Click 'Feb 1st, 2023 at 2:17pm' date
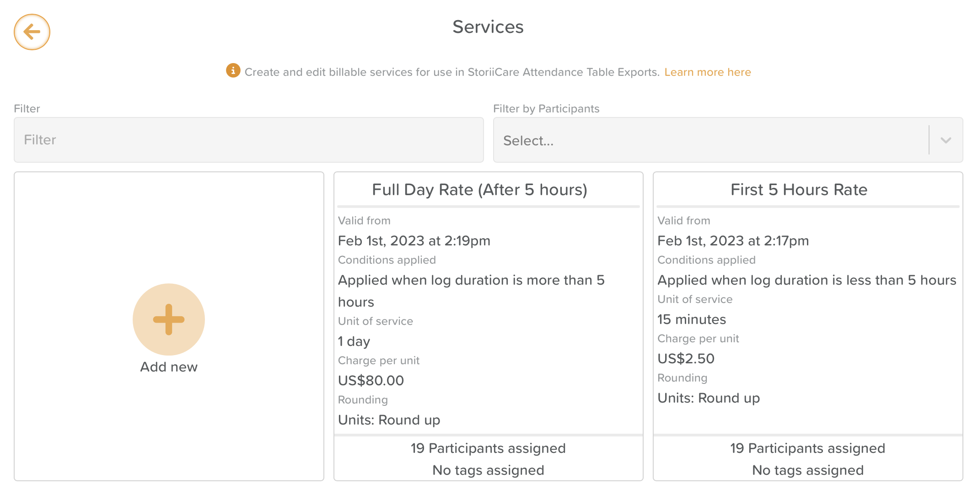Screen dimensions: 978x489 click(x=733, y=241)
